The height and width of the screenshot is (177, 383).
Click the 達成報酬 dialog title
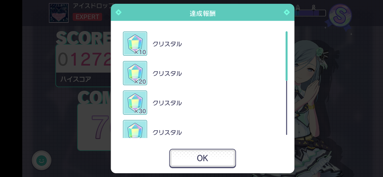coord(202,13)
